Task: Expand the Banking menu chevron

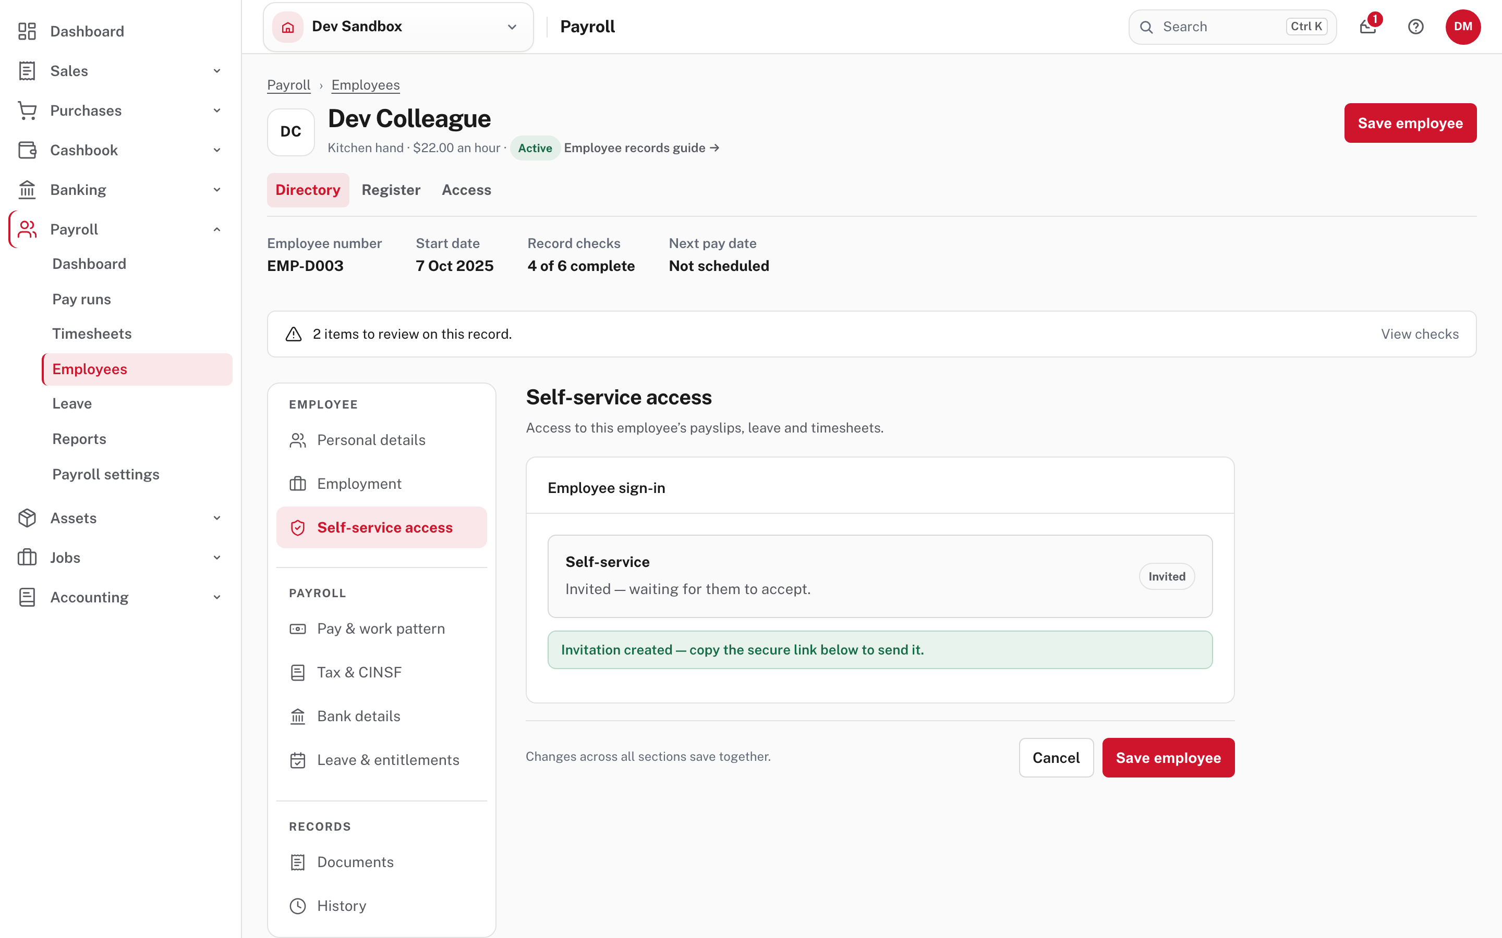Action: tap(216, 190)
